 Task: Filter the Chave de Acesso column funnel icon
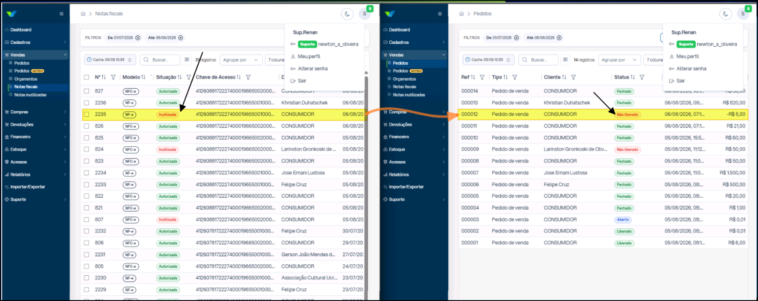click(248, 77)
